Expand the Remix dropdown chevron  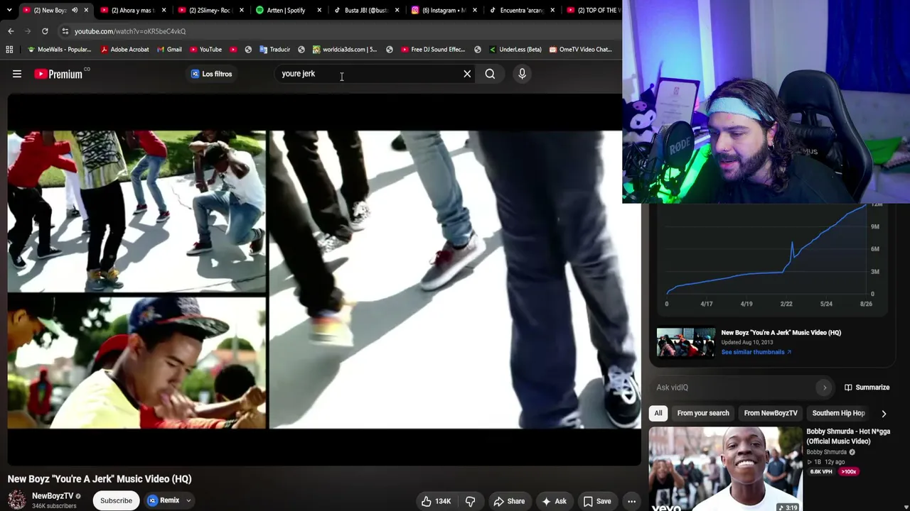click(188, 500)
